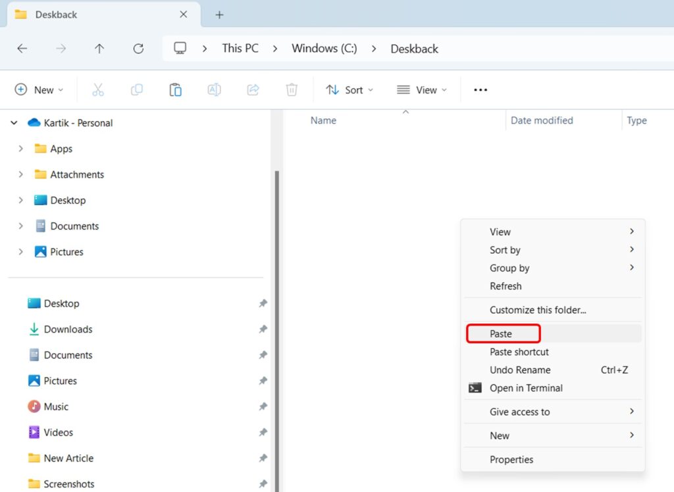Sort by Date modified column header
The width and height of the screenshot is (674, 492).
542,120
